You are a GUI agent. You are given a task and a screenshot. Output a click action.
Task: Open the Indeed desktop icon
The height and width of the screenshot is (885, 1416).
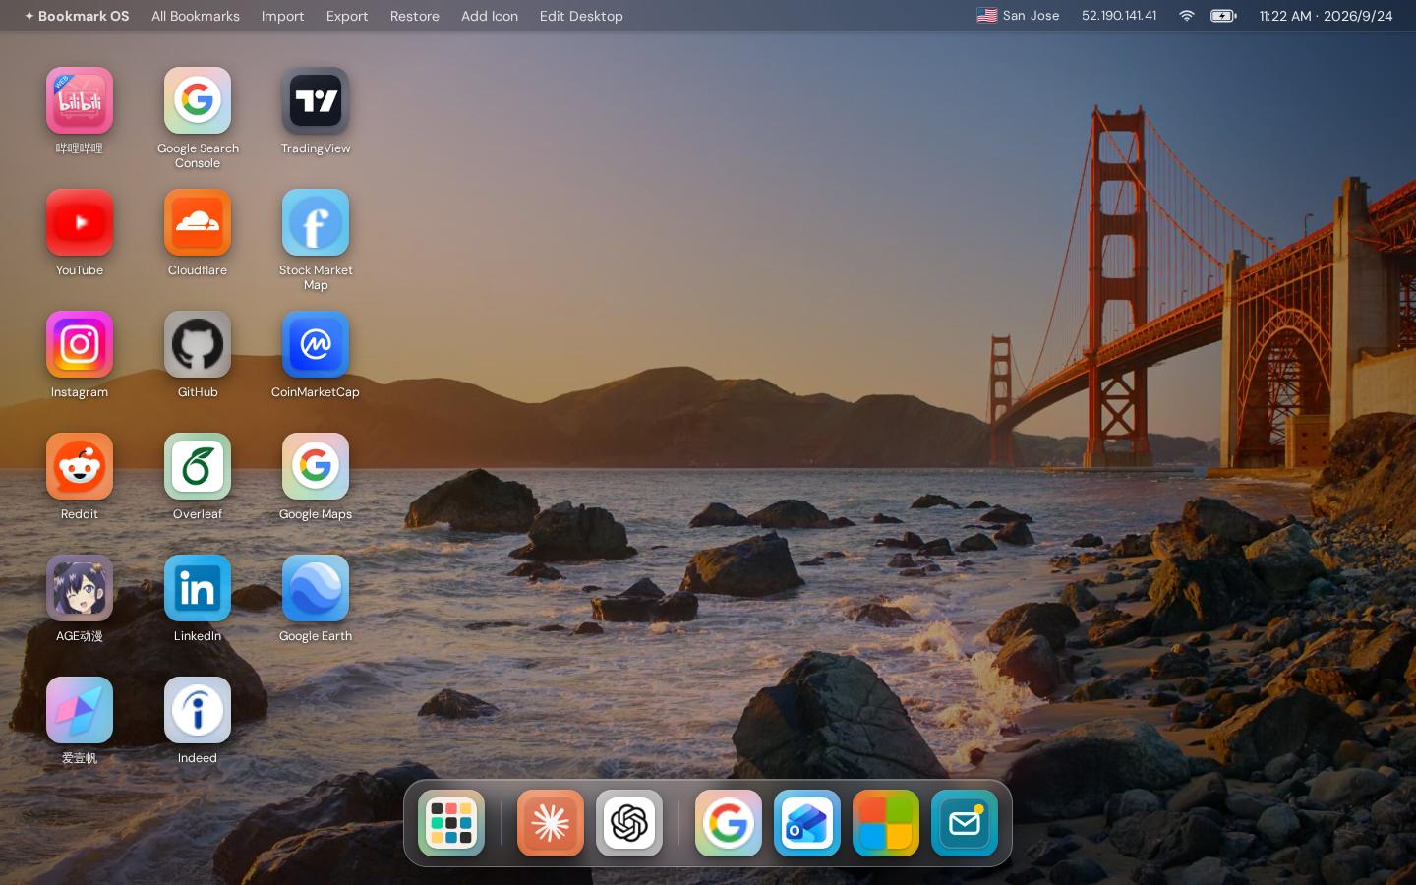point(198,710)
